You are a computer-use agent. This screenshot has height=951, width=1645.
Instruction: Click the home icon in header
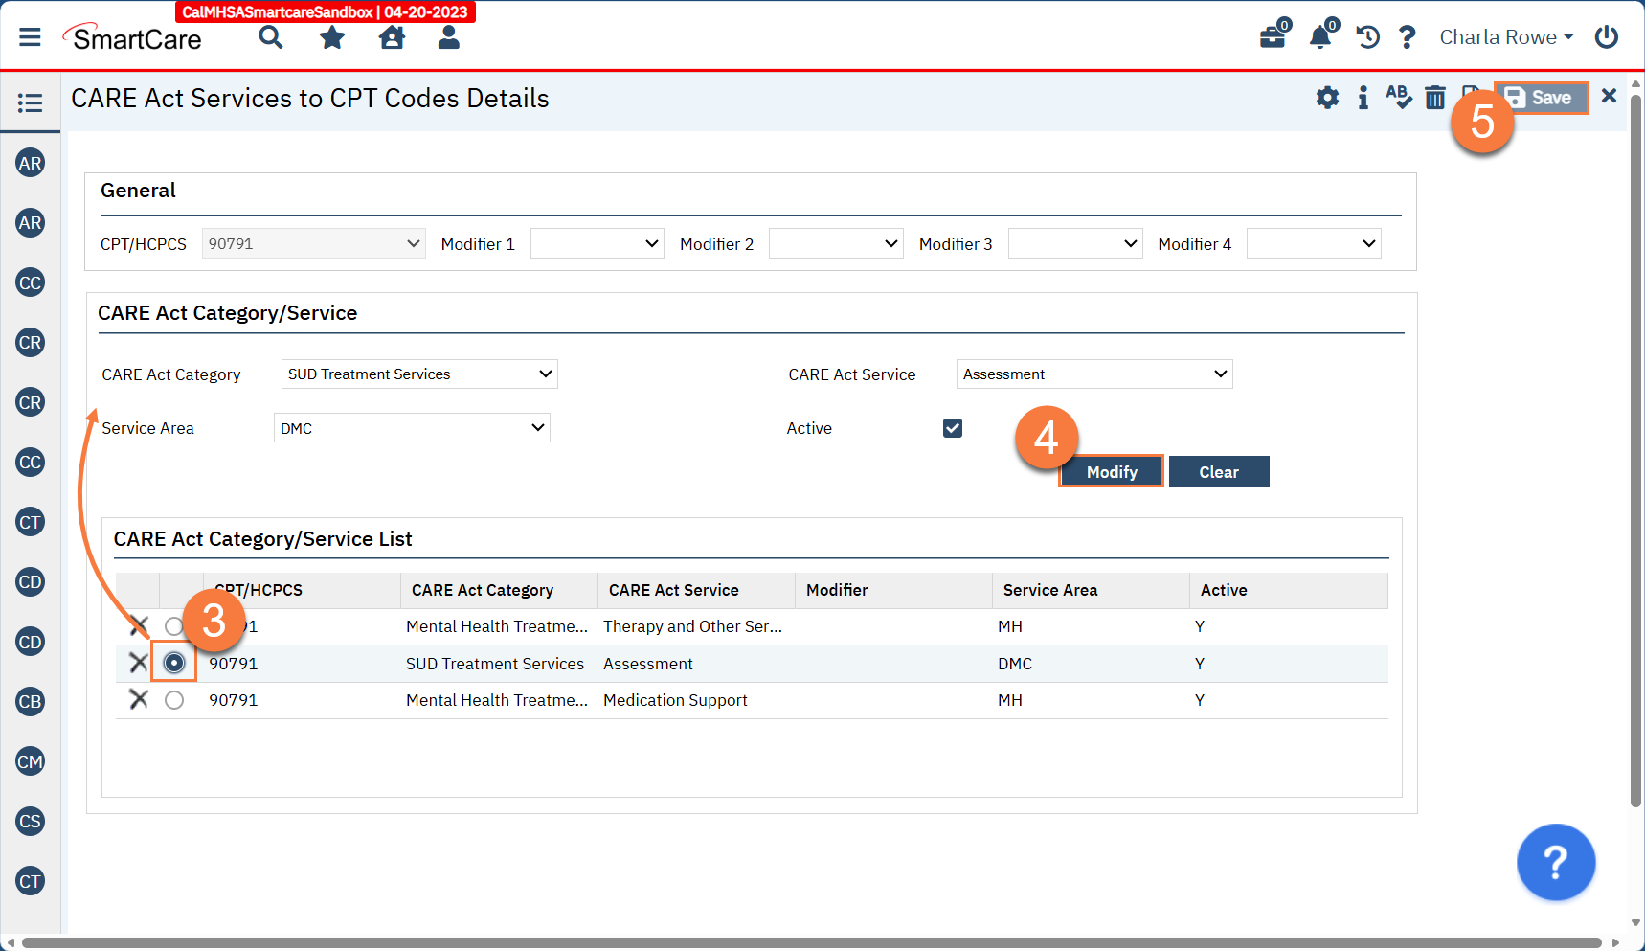pos(392,37)
